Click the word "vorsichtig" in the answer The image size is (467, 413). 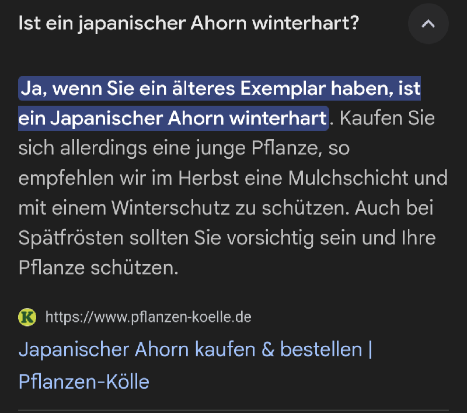point(270,238)
